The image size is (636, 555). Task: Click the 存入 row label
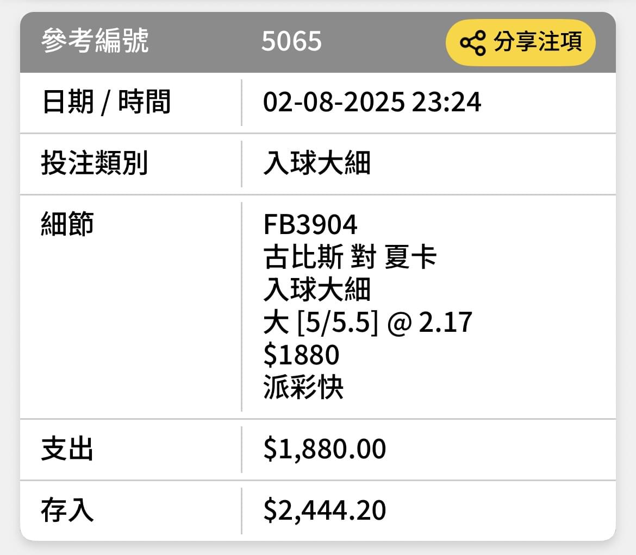(67, 510)
